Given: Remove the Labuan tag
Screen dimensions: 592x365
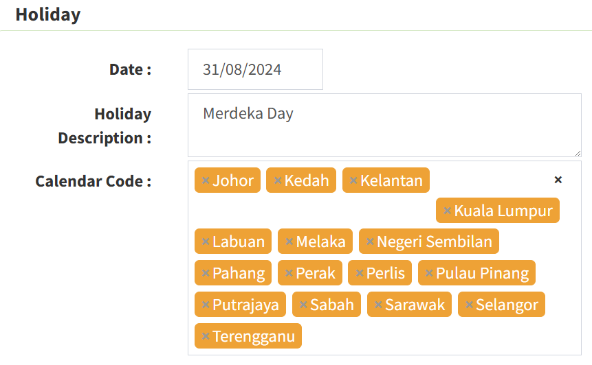Looking at the screenshot, I should point(205,242).
